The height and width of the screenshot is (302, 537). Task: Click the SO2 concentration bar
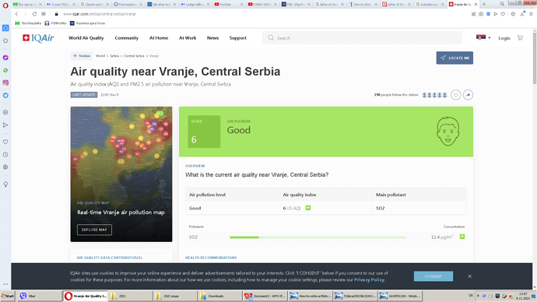pos(318,237)
